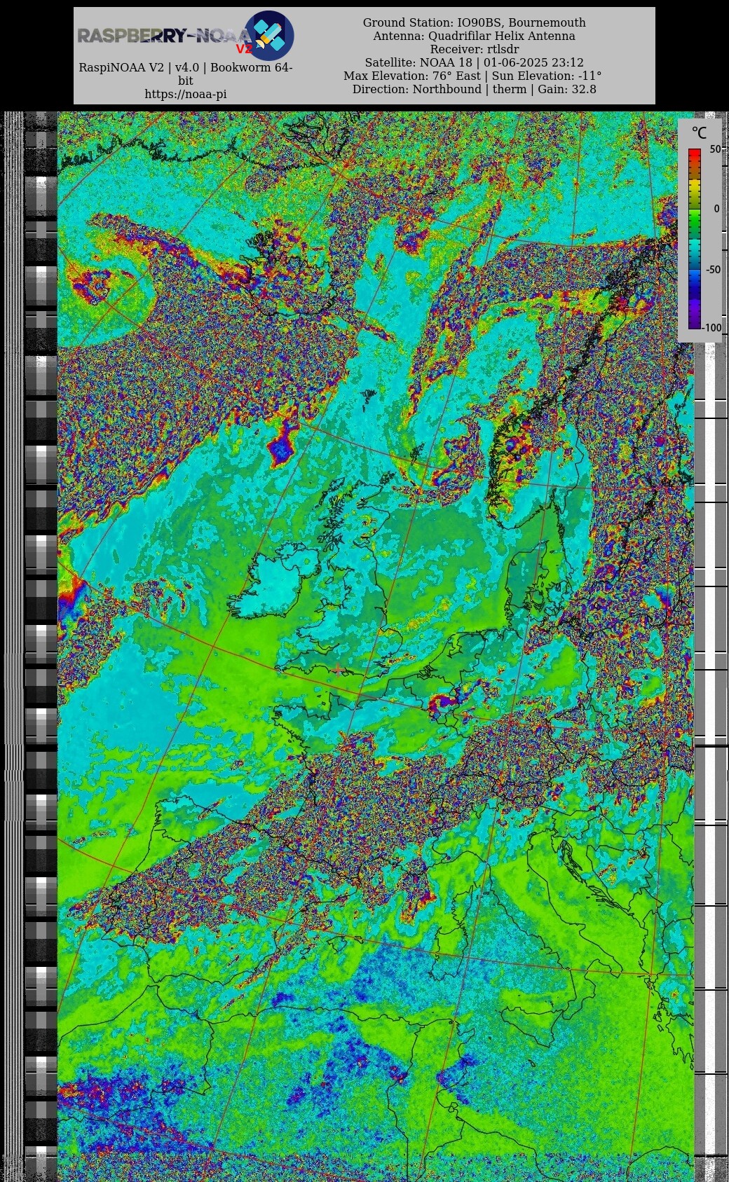Click the 'Ground Station: IO90BS, Bournemouth' line
729x1182 pixels.
point(474,22)
